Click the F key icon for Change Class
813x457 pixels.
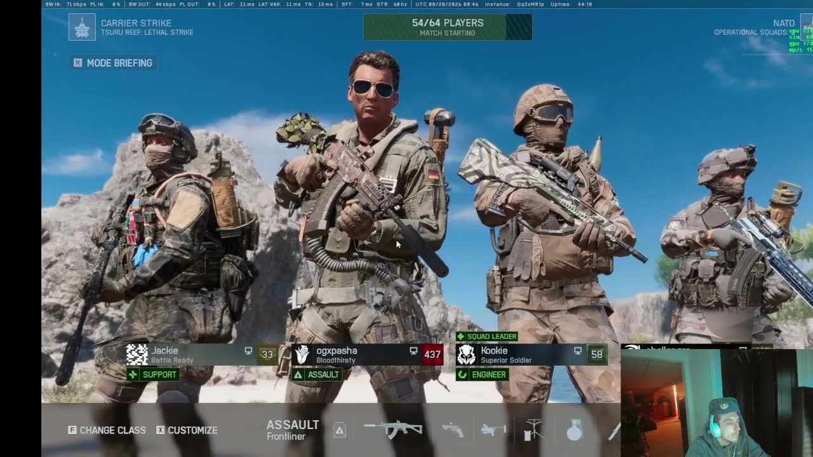pos(72,430)
